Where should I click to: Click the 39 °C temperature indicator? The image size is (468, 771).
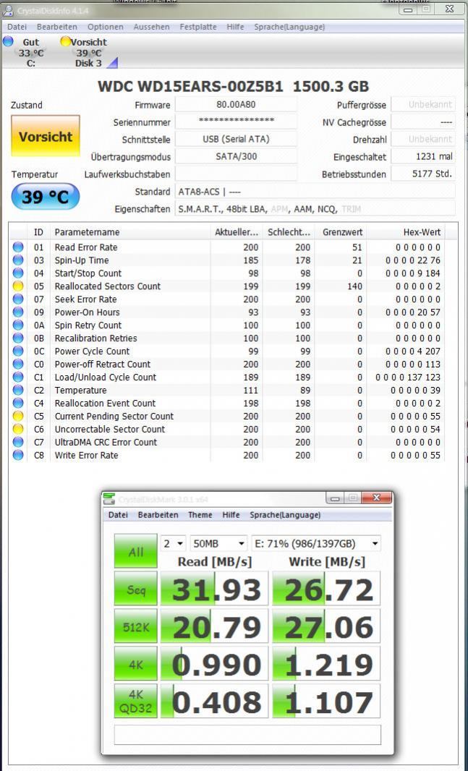[x=46, y=197]
